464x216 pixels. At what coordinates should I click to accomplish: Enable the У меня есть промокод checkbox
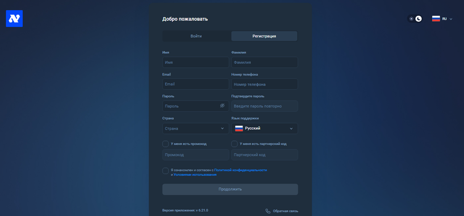(x=165, y=144)
